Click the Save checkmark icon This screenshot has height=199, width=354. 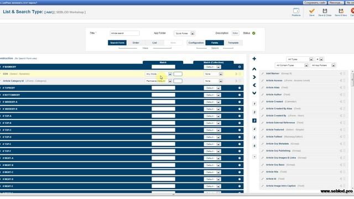(x=312, y=11)
